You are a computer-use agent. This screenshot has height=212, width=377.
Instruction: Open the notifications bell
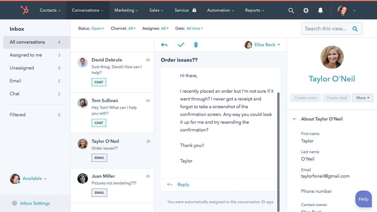click(320, 10)
